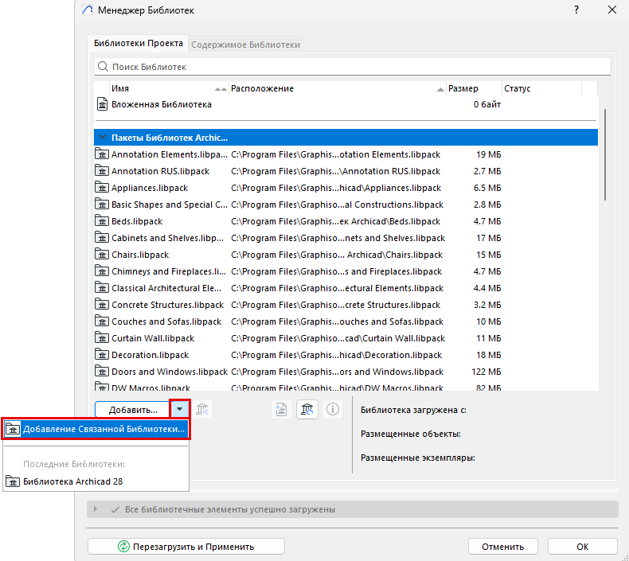Click path ending Beds.libpack

point(335,221)
